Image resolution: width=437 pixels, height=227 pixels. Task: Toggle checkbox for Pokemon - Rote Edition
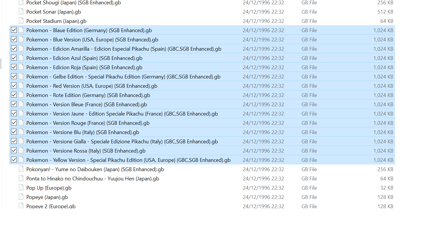[14, 95]
